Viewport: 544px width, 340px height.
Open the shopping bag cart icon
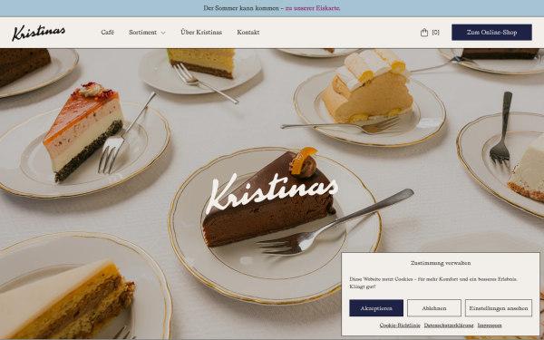[x=424, y=33]
